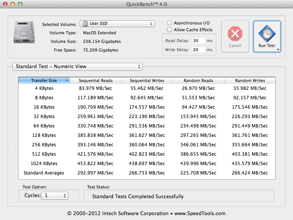Select the 256 KBytes row label

[44, 145]
